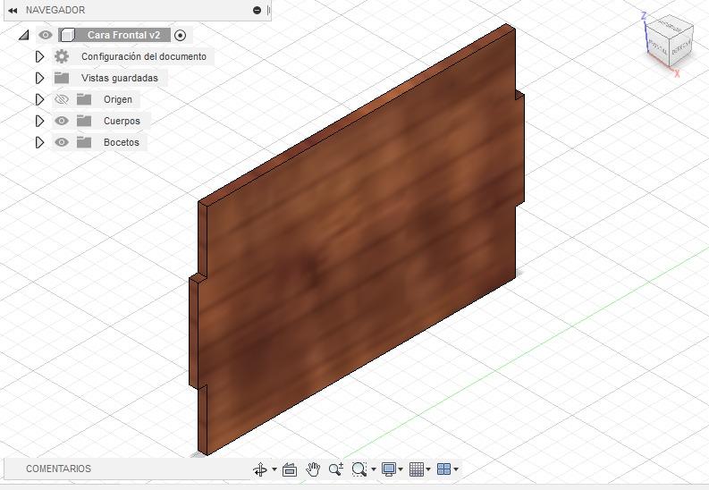The width and height of the screenshot is (709, 490).
Task: Click the Grid and Snaps icon
Action: [417, 469]
